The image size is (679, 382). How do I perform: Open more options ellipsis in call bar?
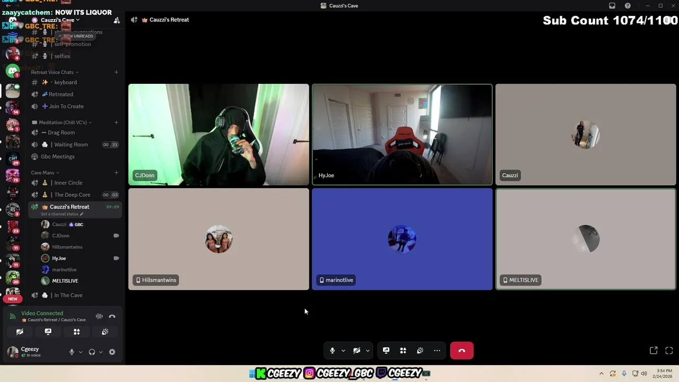[437, 351]
